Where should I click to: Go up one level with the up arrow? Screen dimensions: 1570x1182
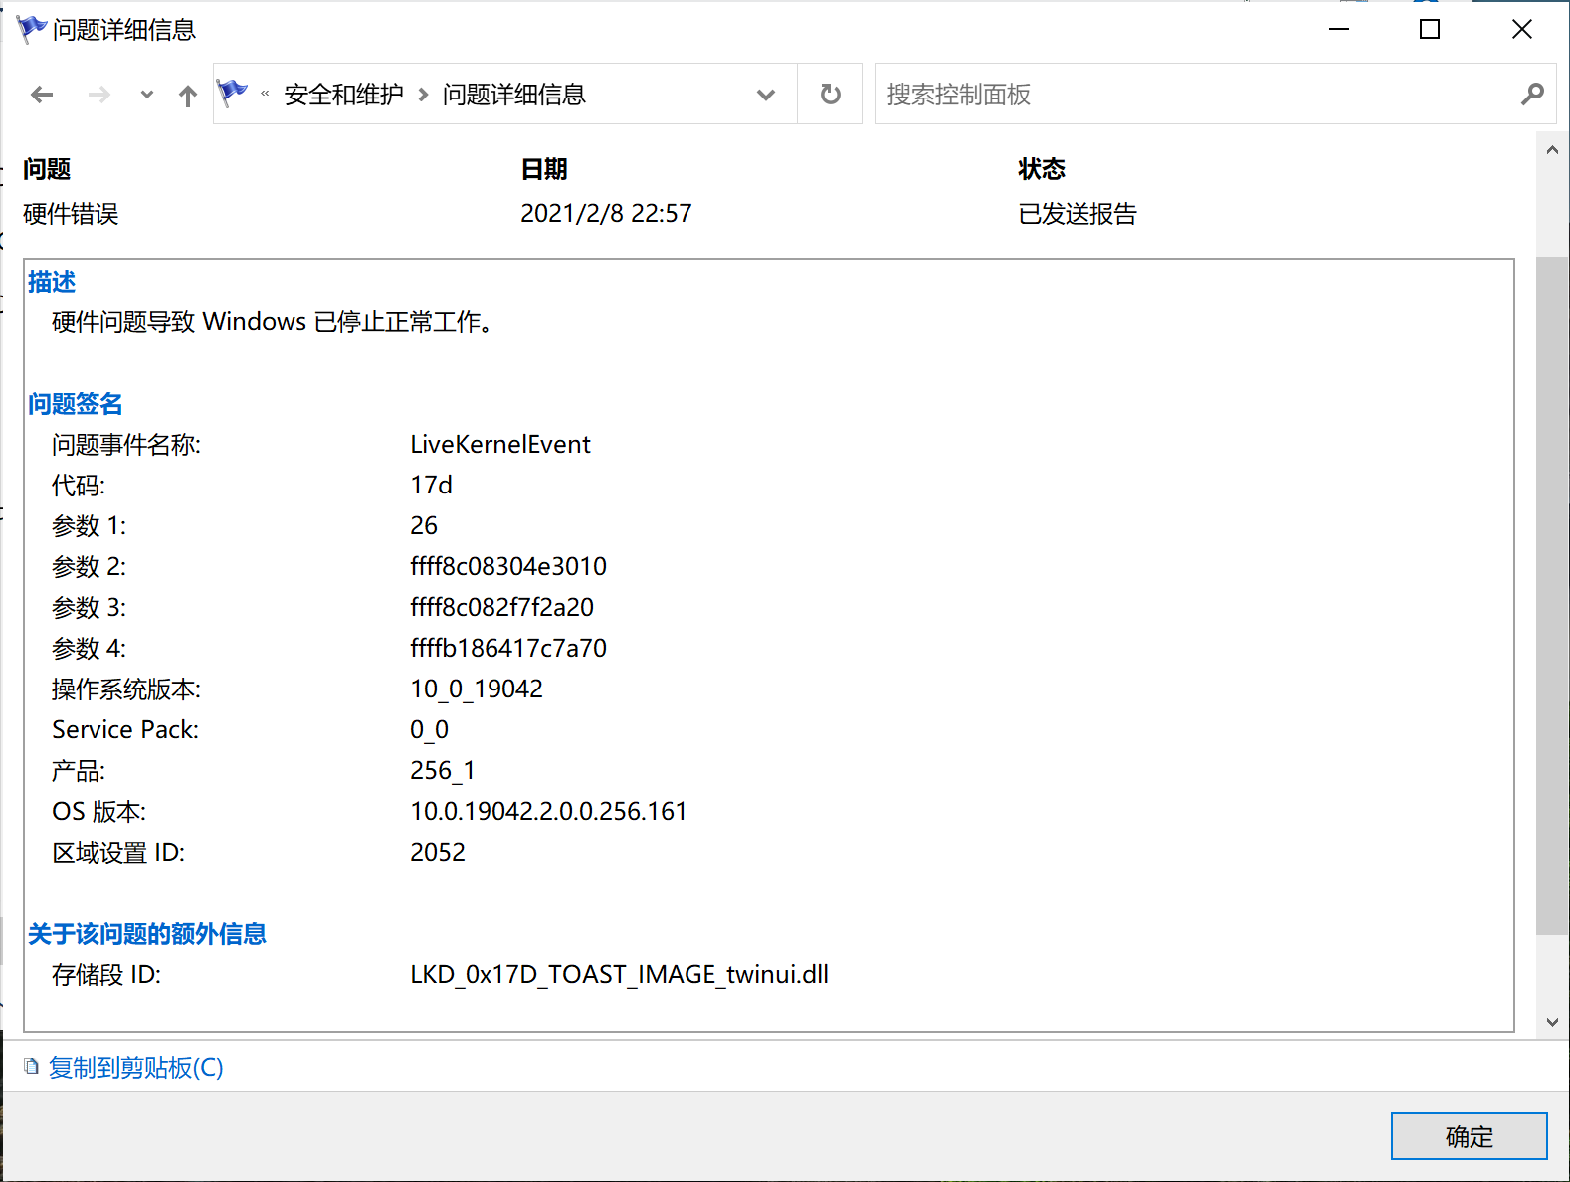188,96
